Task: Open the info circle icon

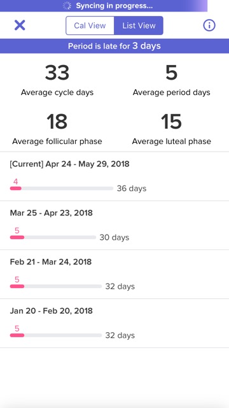Action: point(209,25)
